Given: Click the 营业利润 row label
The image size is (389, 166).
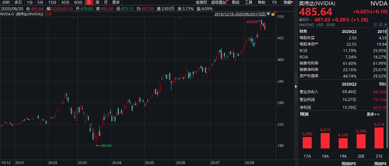Looking at the screenshot, I should (307, 100).
